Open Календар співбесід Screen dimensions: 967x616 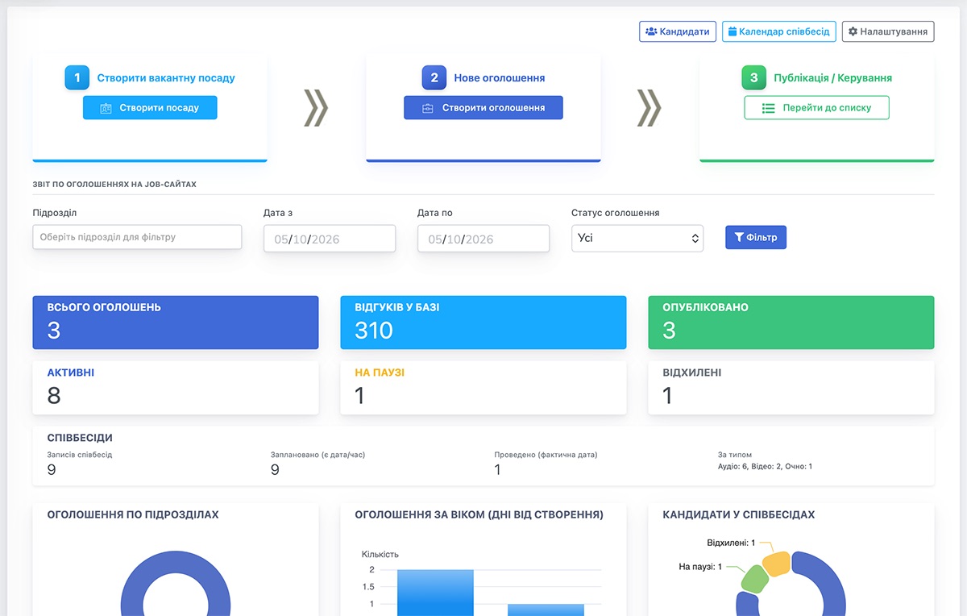[778, 31]
